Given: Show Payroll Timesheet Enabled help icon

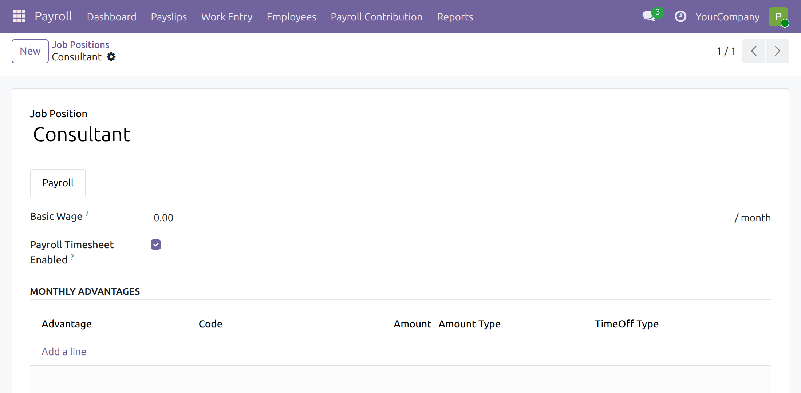Looking at the screenshot, I should point(72,257).
